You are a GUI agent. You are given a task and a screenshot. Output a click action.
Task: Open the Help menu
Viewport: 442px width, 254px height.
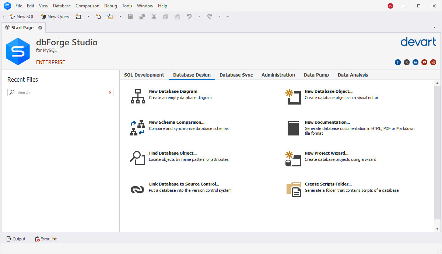click(162, 6)
